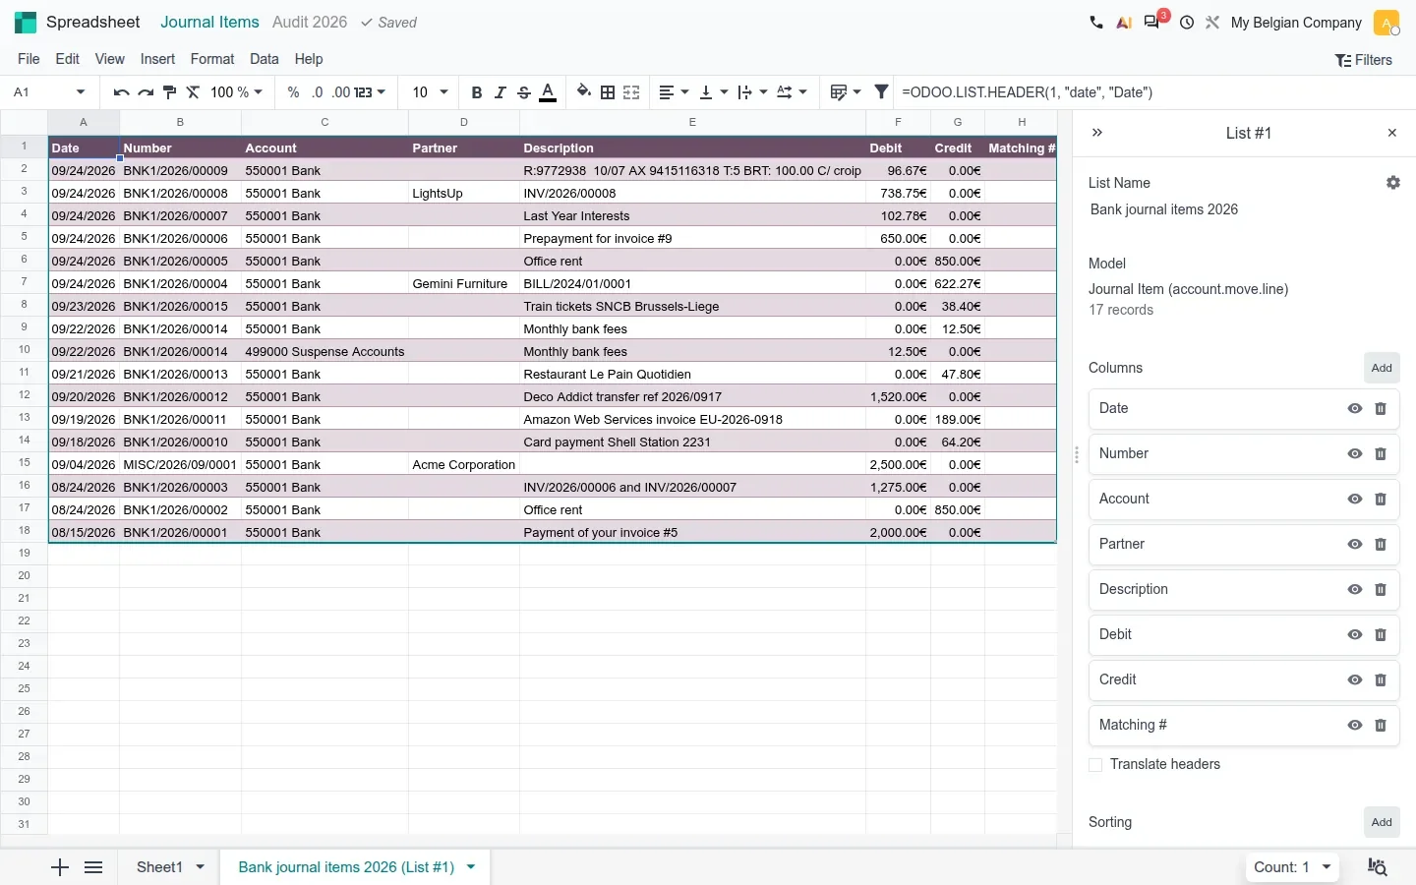Undo the last action
The width and height of the screenshot is (1416, 885).
[x=121, y=92]
